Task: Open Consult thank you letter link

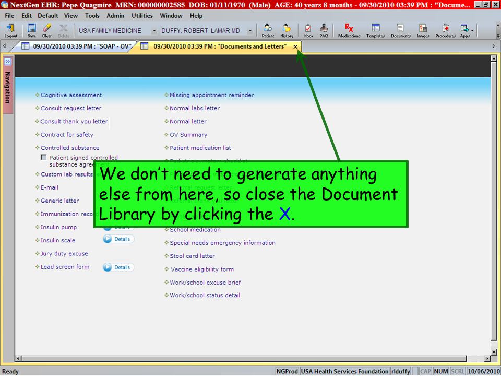Action: (x=74, y=122)
